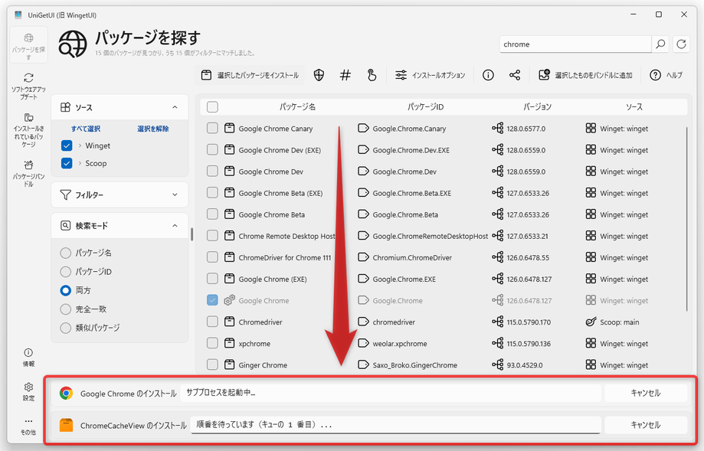Collapse the 検索モード search mode panel
The height and width of the screenshot is (451, 704).
(x=175, y=225)
